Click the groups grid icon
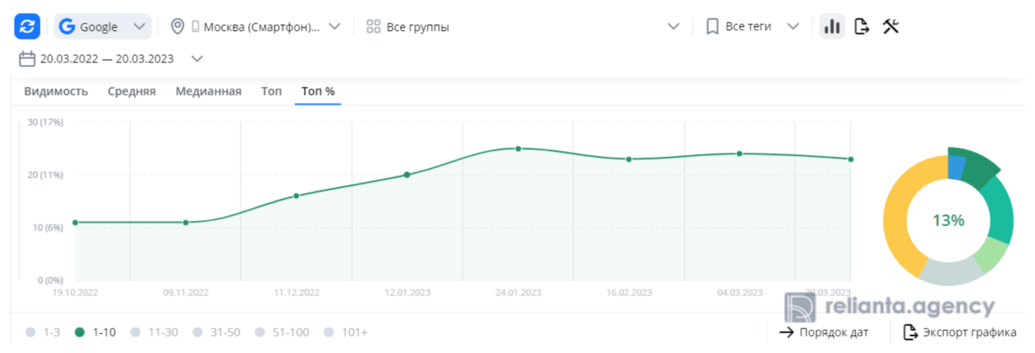The image size is (1035, 353). click(x=374, y=26)
